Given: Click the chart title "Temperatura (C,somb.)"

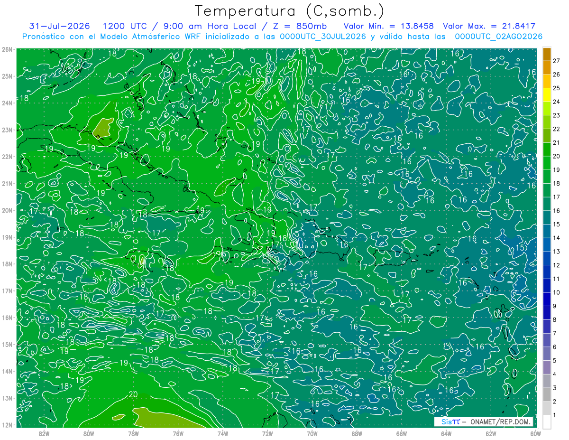Looking at the screenshot, I should pyautogui.click(x=290, y=11).
